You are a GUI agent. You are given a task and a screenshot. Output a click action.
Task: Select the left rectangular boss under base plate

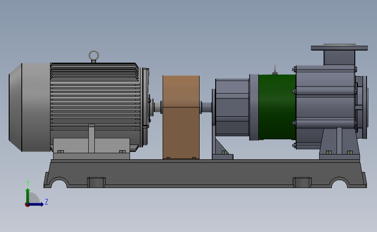click(96, 182)
